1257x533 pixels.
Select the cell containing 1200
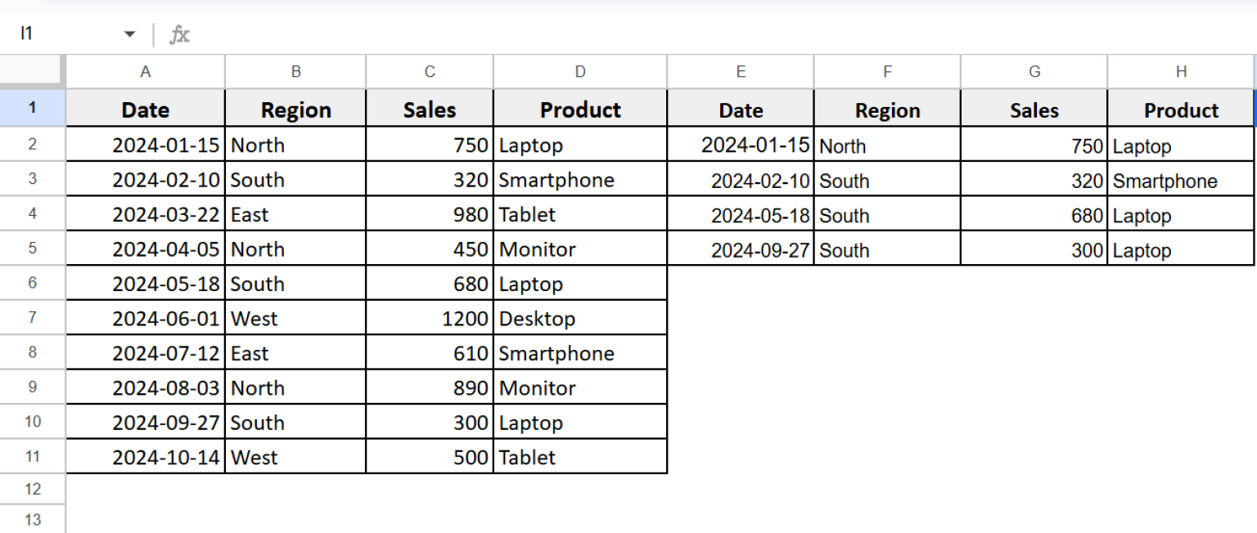click(x=429, y=318)
